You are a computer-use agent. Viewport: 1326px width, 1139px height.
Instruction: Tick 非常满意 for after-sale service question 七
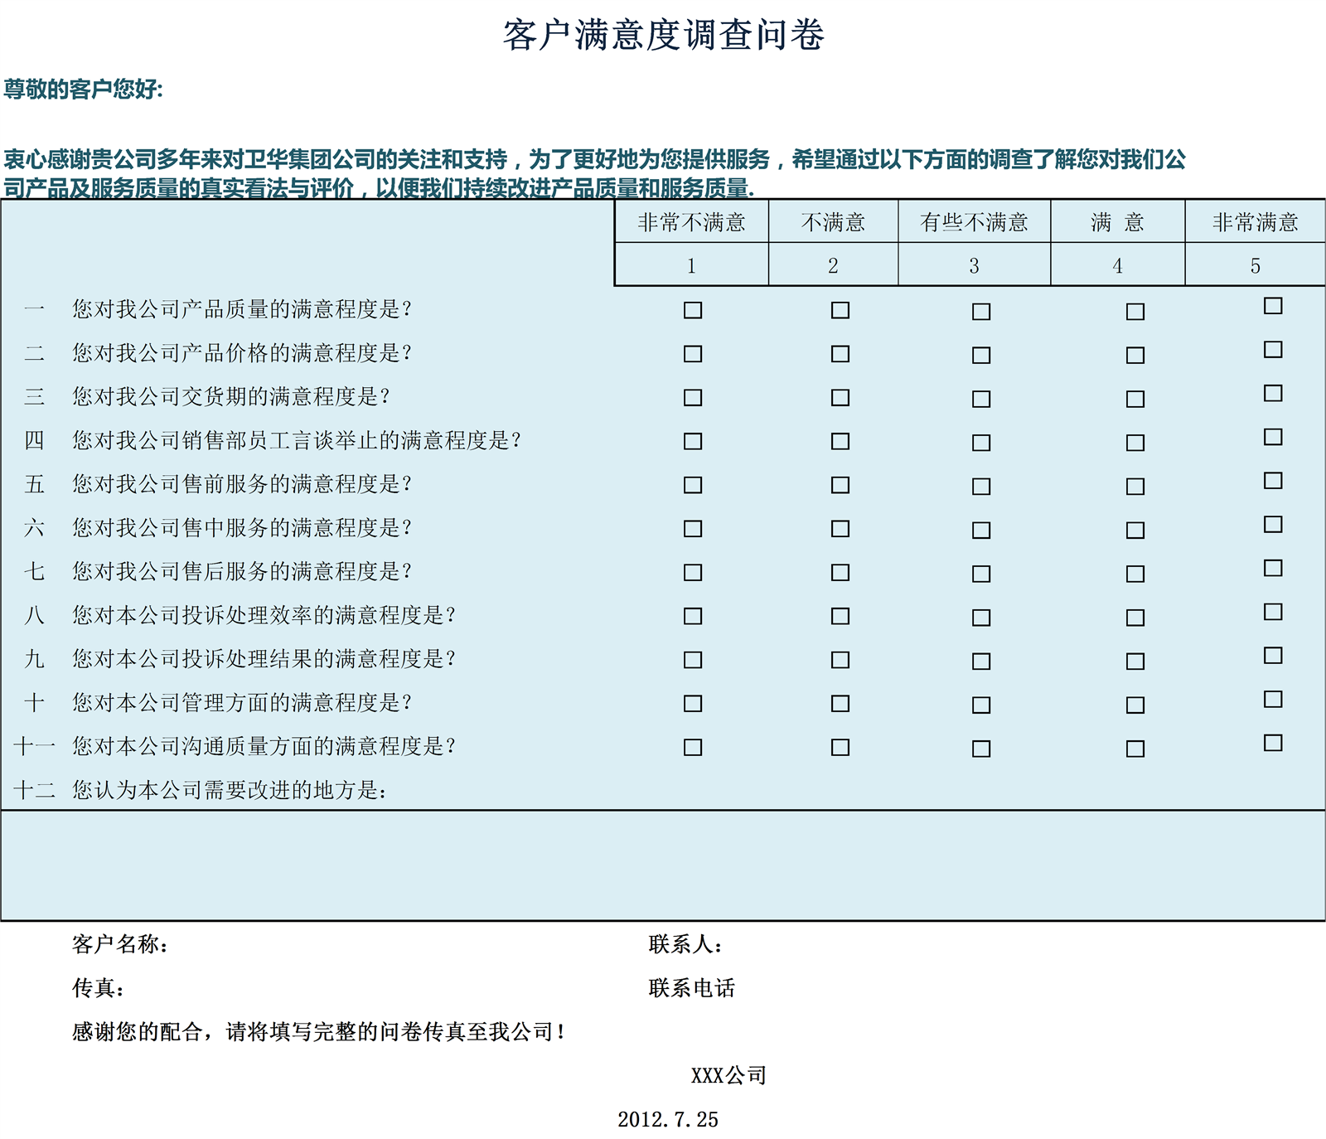click(x=1273, y=568)
